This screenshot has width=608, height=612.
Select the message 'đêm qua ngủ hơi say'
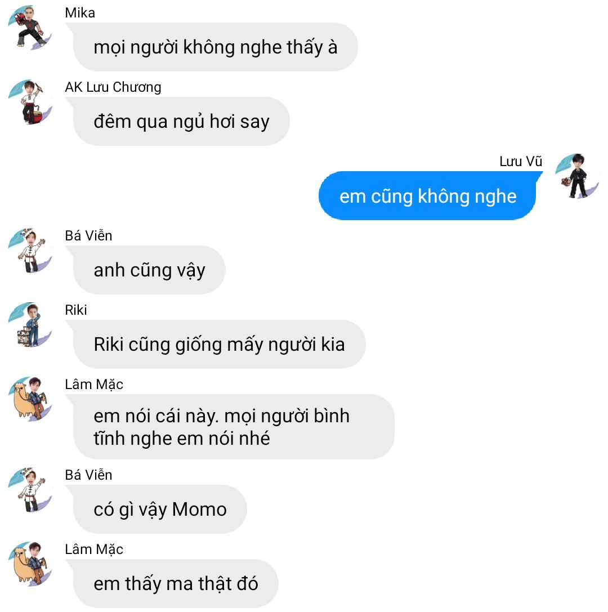181,122
